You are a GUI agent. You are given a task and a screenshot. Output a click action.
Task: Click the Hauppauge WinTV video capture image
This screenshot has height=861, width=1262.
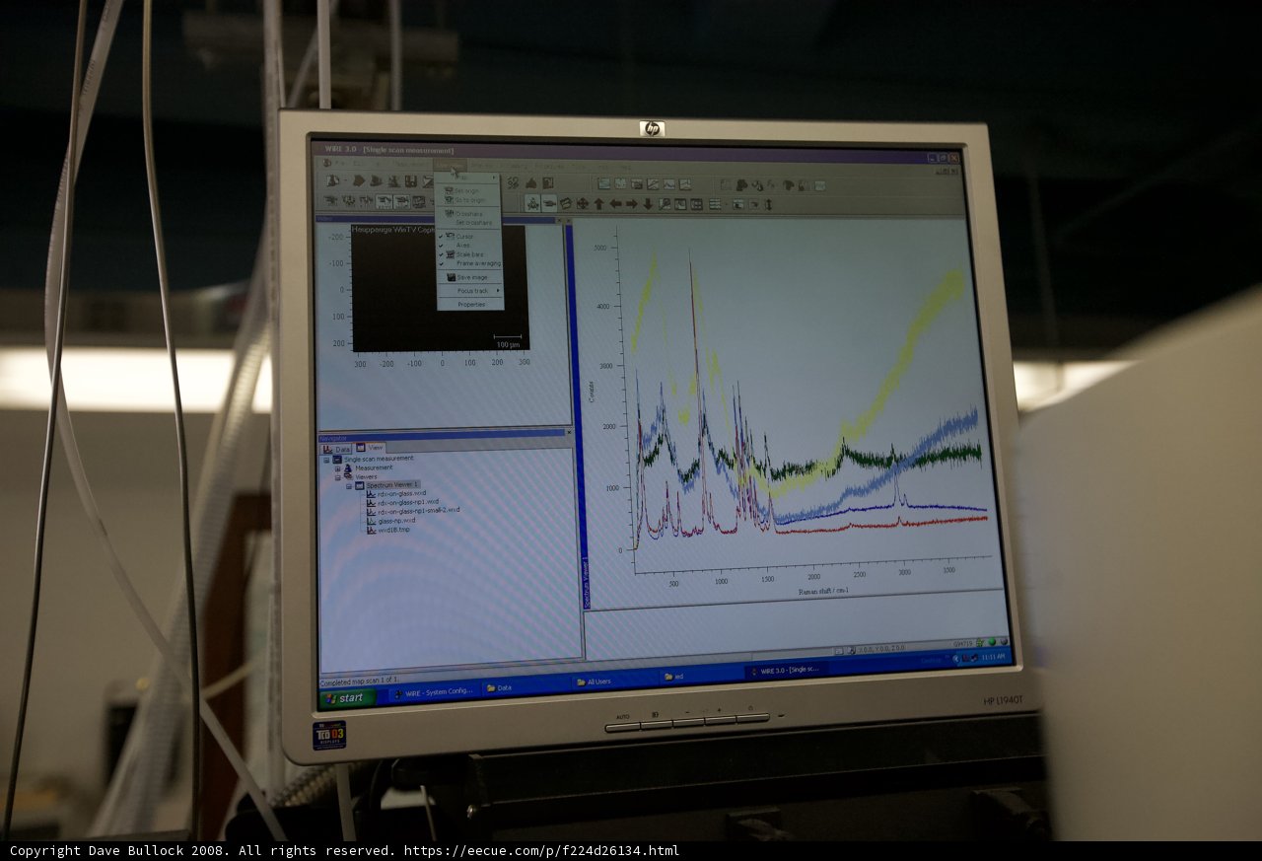(440, 287)
